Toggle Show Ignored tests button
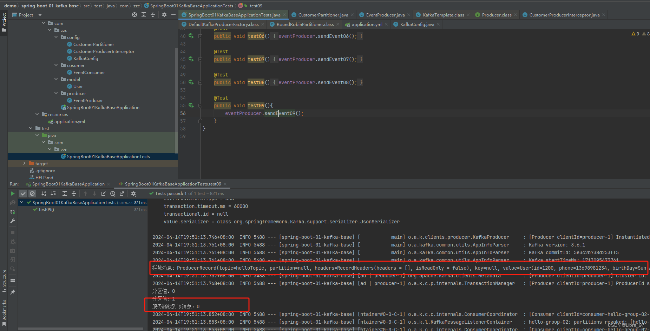Image resolution: width=650 pixels, height=331 pixels. click(x=32, y=194)
